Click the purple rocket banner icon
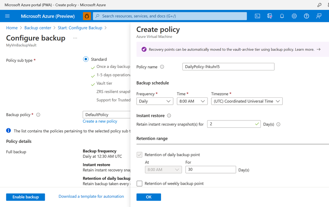The height and width of the screenshot is (207, 329). 144,49
